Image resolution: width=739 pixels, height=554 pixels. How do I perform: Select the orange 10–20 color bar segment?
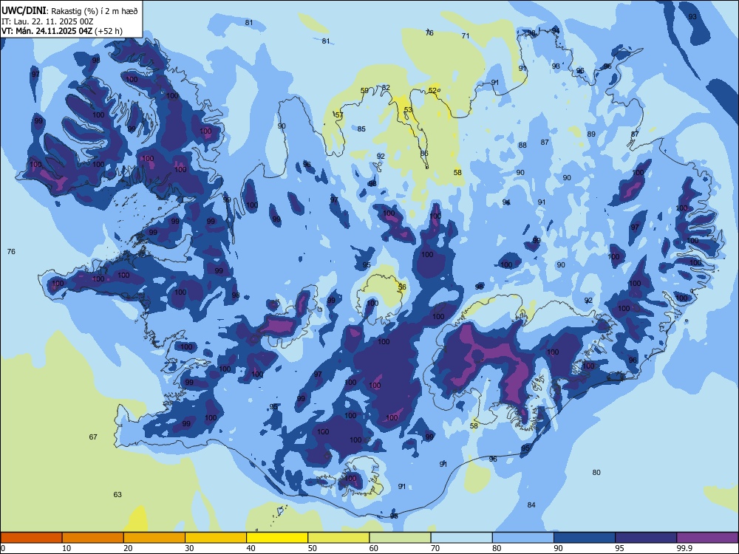point(93,538)
